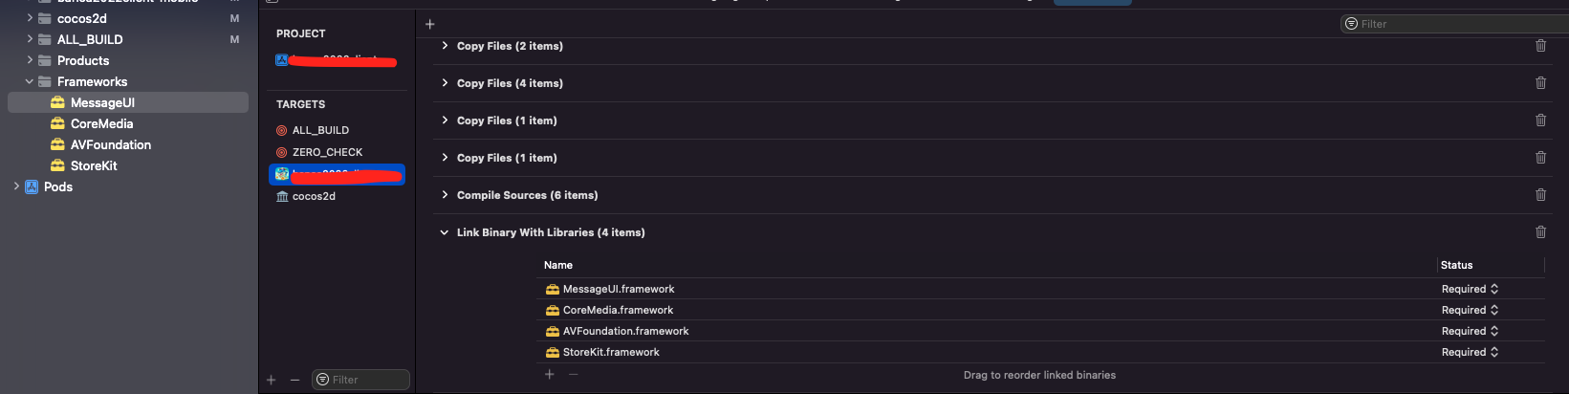Change AVFoundation.framework status popup

[1470, 331]
